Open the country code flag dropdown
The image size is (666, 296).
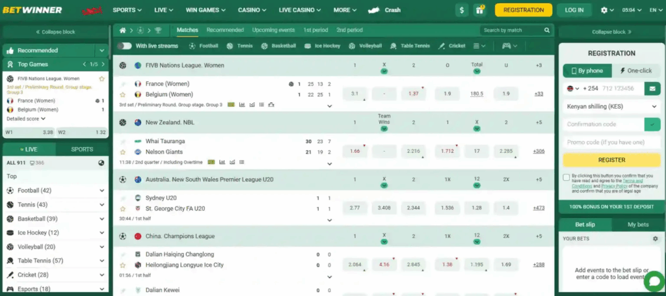click(573, 88)
